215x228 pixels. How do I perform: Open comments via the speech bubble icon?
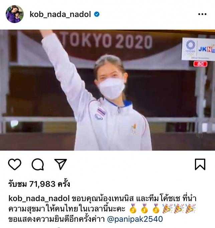click(38, 164)
